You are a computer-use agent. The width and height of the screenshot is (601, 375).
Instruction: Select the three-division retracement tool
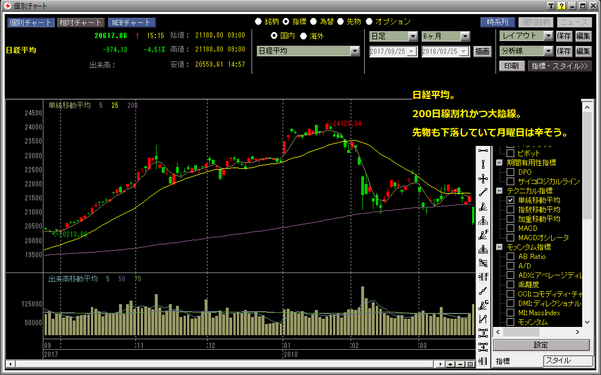click(x=483, y=333)
